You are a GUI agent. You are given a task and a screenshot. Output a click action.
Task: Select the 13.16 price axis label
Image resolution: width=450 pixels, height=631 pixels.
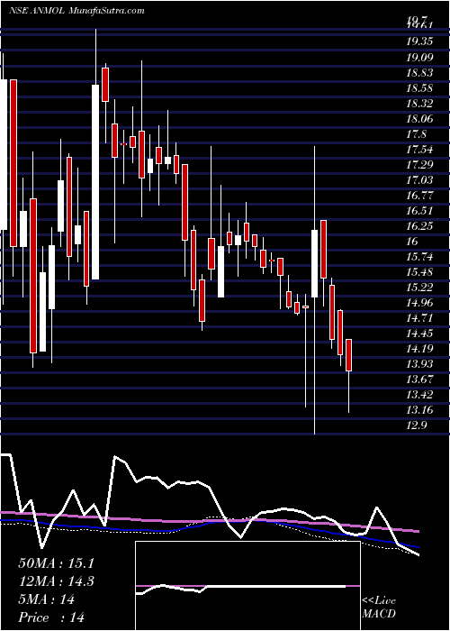pyautogui.click(x=420, y=409)
